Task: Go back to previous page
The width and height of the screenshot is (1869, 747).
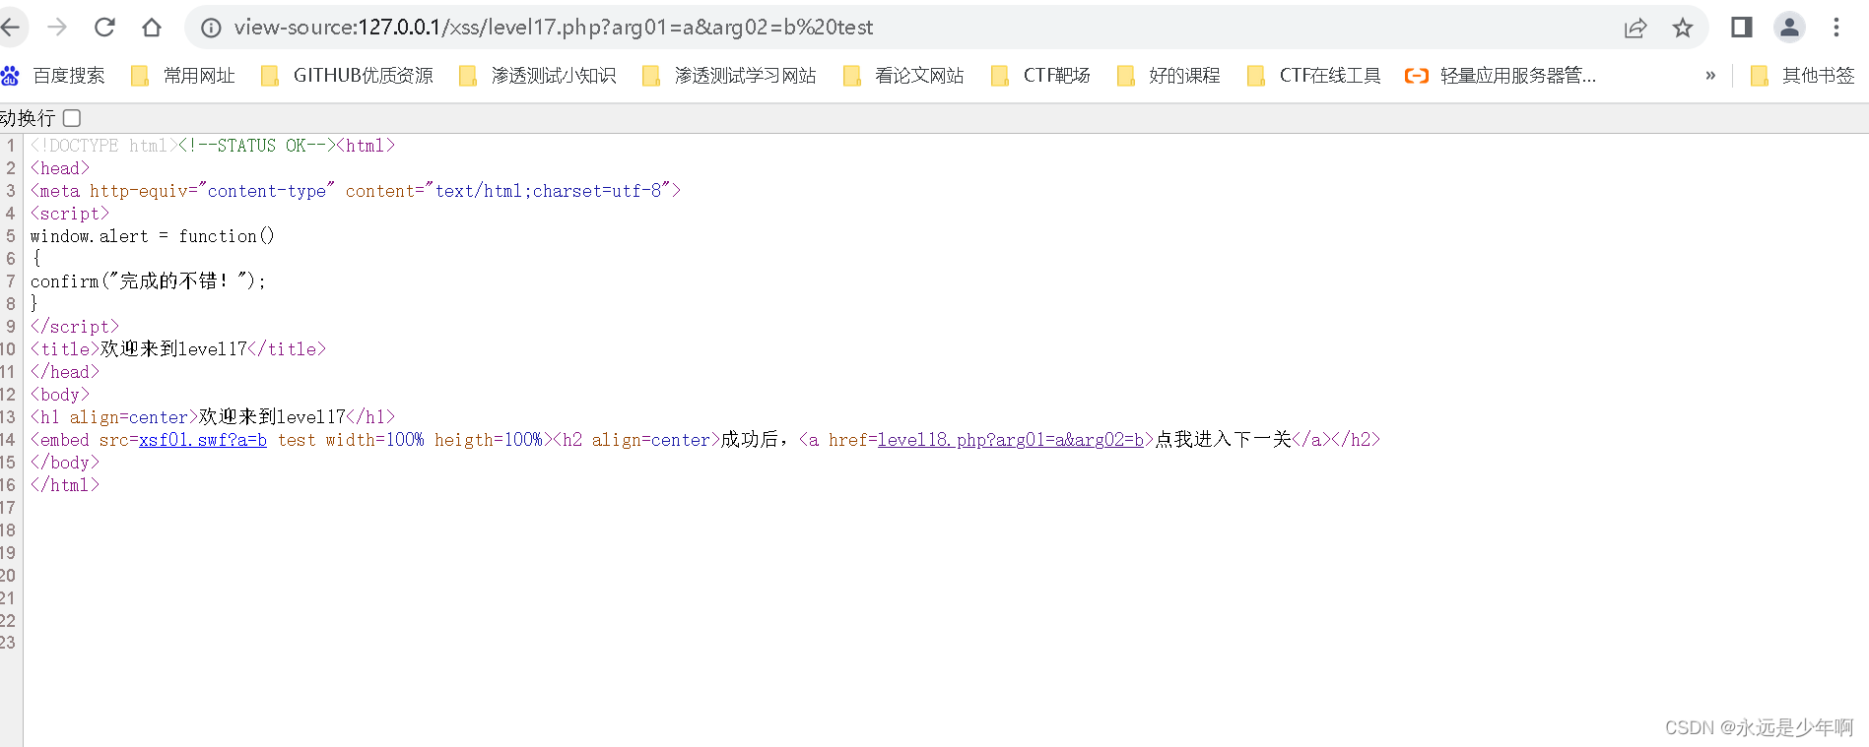Action: [x=11, y=28]
